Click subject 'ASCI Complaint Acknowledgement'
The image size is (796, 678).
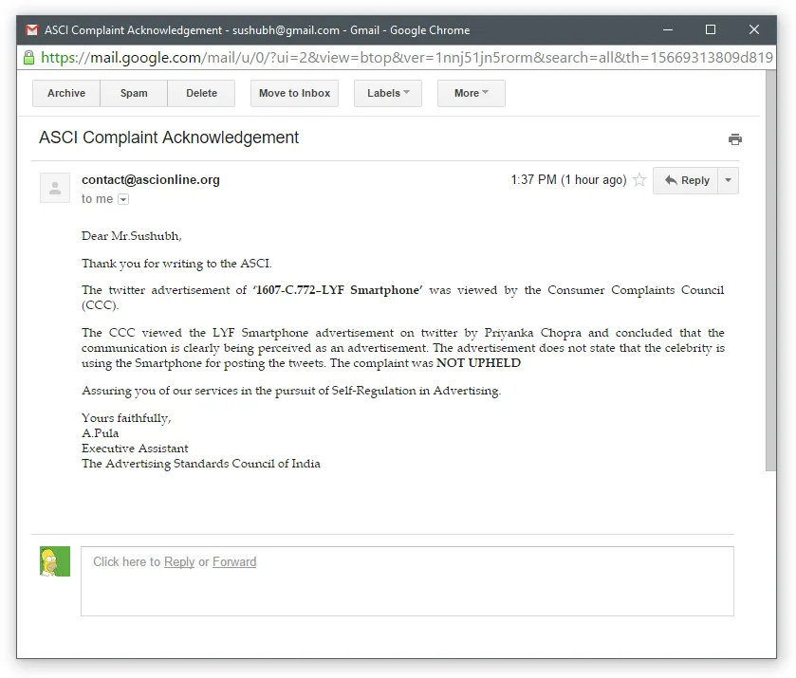click(169, 137)
